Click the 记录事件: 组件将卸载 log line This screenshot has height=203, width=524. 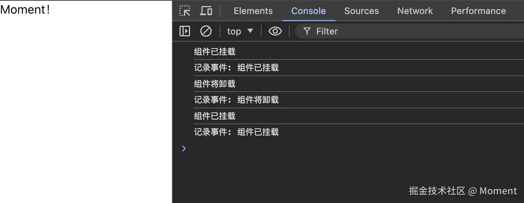click(x=236, y=100)
